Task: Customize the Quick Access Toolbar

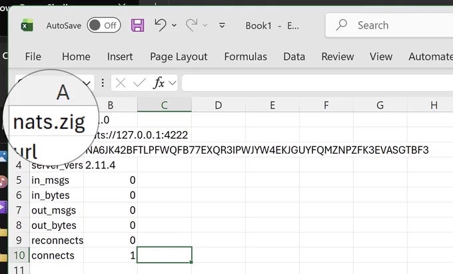Action: coord(222,26)
